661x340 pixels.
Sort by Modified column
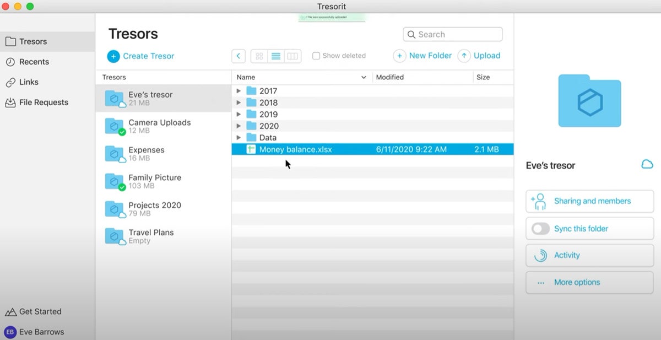tap(422, 77)
